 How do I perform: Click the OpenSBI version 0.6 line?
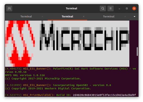pyautogui.click(x=58, y=85)
